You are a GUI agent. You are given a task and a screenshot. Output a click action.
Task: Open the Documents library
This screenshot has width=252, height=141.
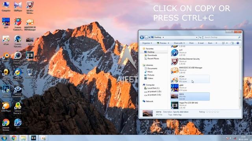pos(152,69)
